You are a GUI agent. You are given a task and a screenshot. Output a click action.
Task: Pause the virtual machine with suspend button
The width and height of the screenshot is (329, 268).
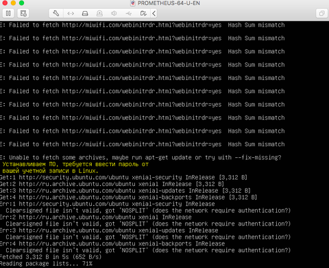point(8,14)
